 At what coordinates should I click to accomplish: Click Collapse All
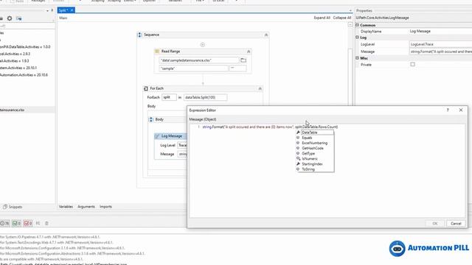point(342,18)
